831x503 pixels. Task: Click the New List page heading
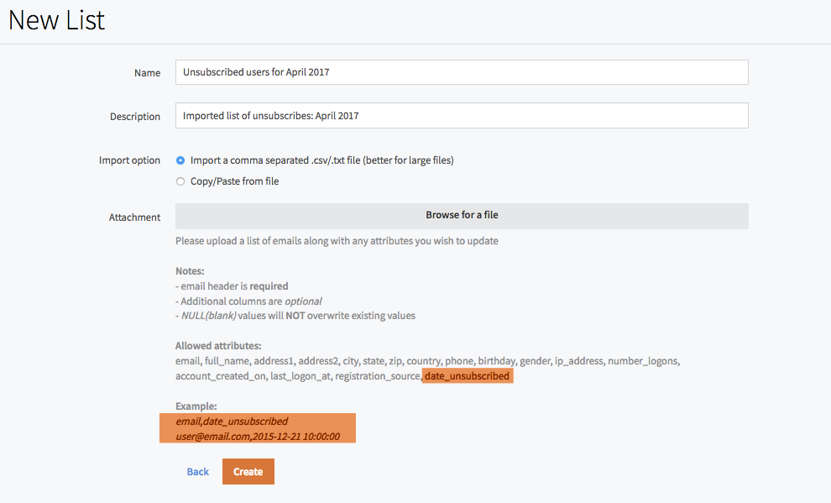(57, 20)
